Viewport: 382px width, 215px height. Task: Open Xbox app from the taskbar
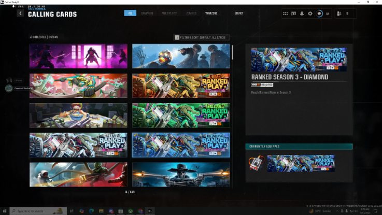pyautogui.click(x=131, y=211)
